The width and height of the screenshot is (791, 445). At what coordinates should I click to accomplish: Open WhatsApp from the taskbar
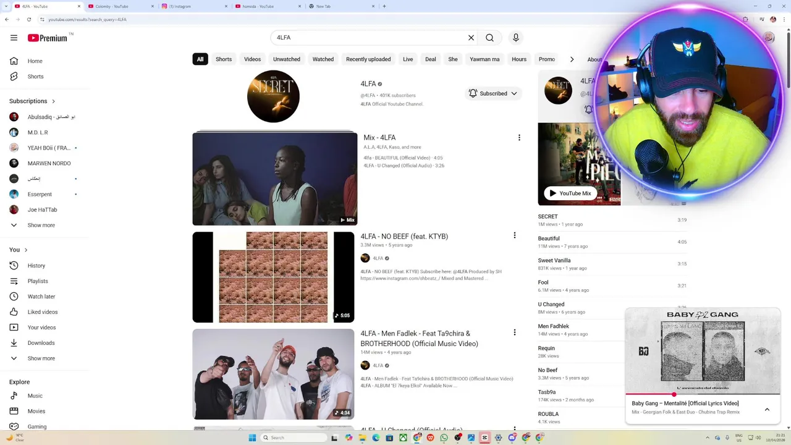click(444, 438)
